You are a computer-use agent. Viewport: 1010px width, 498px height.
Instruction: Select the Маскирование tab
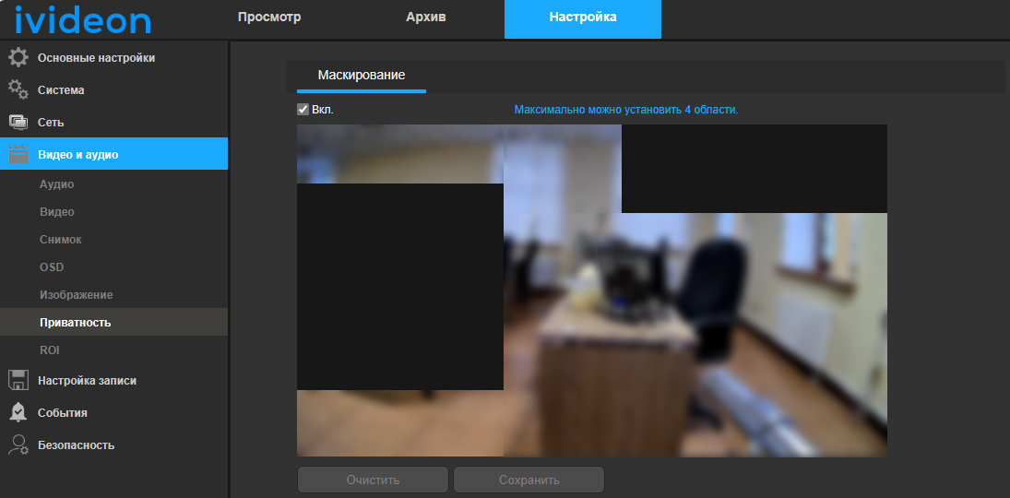click(362, 76)
